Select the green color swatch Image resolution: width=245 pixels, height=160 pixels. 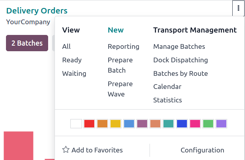[x=208, y=123]
